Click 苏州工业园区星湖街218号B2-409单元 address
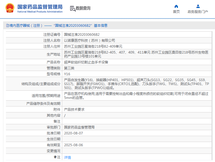215x162 pixels. [x=93, y=46]
